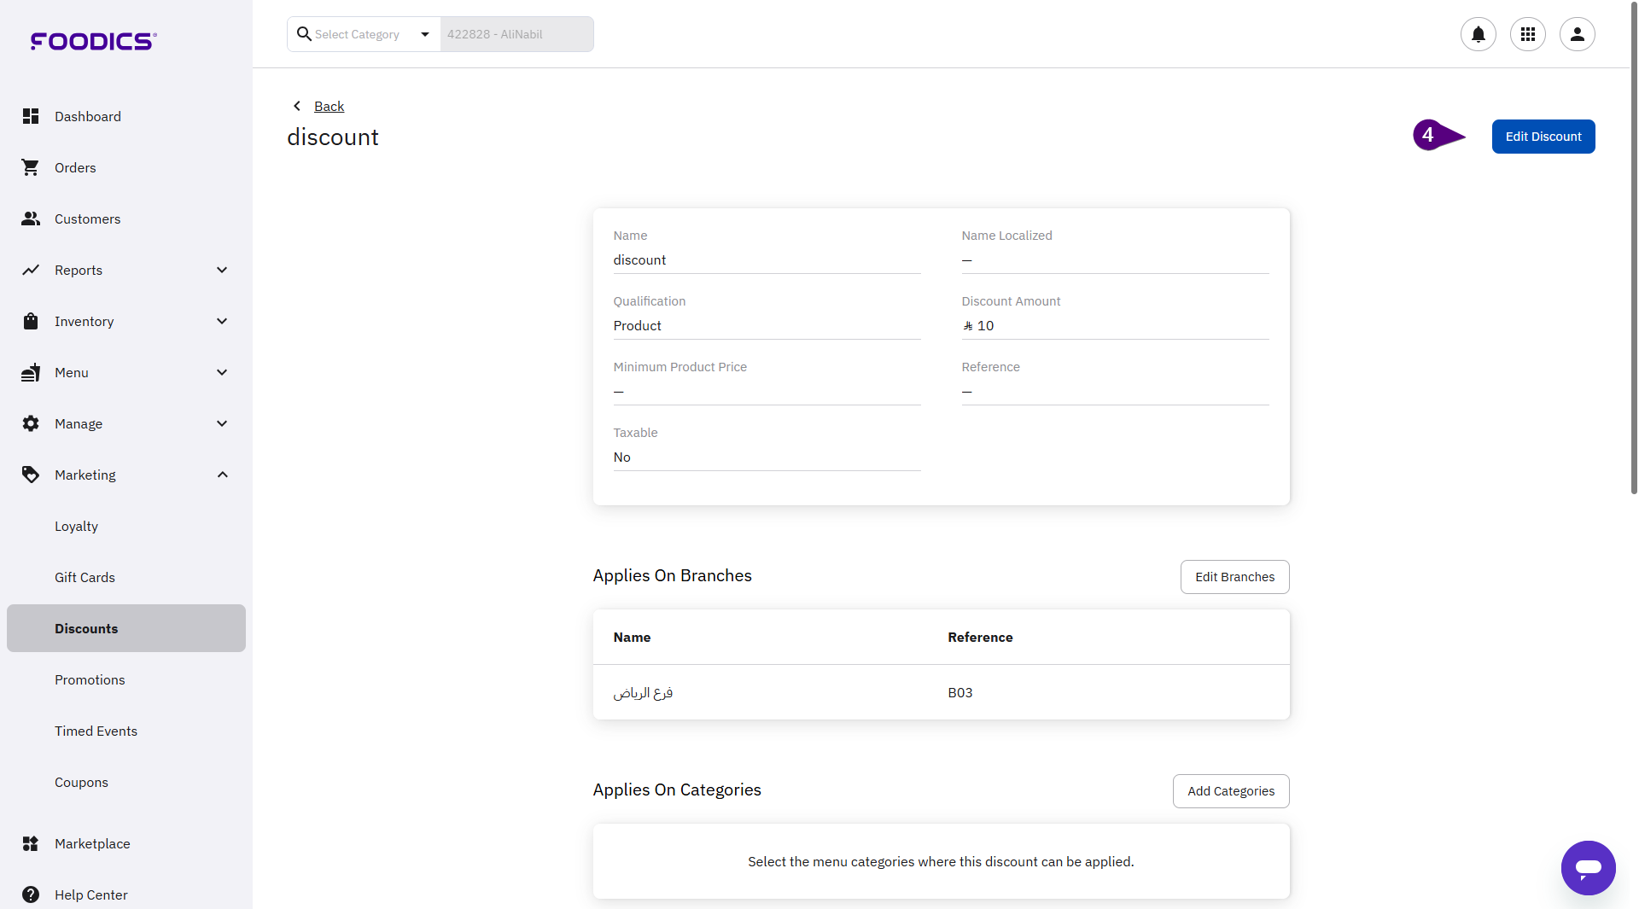The width and height of the screenshot is (1639, 909).
Task: Click the Add Categories button
Action: pos(1230,791)
